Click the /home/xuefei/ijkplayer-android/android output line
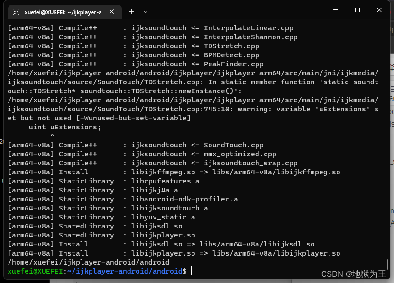This screenshot has height=283, width=394. (89, 262)
